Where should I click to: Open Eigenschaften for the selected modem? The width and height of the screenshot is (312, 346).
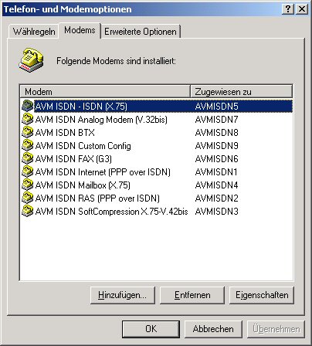click(x=262, y=295)
